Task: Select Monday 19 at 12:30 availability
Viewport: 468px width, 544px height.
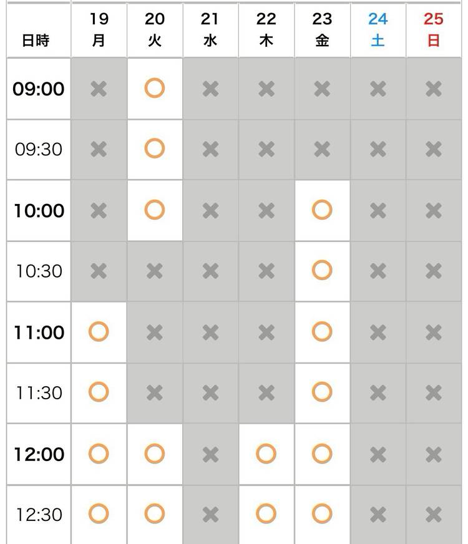Action: (99, 514)
